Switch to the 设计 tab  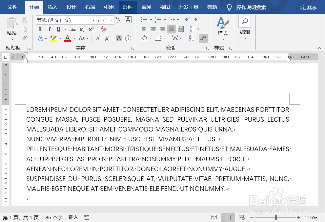(x=71, y=7)
